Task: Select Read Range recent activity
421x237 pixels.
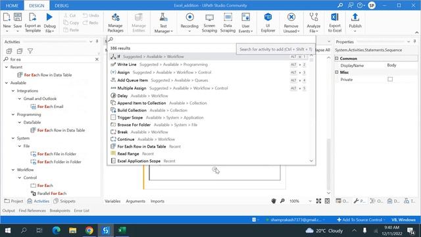Action: coord(209,153)
